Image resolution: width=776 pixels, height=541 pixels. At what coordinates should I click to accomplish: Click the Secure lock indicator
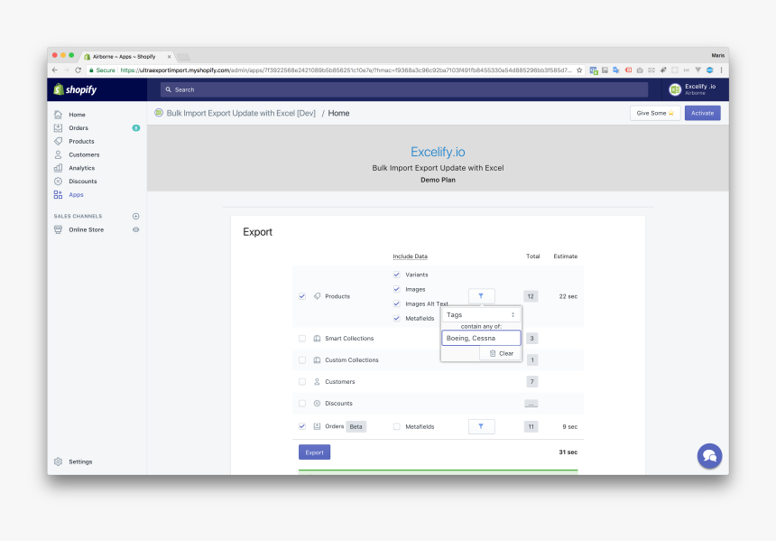(102, 70)
